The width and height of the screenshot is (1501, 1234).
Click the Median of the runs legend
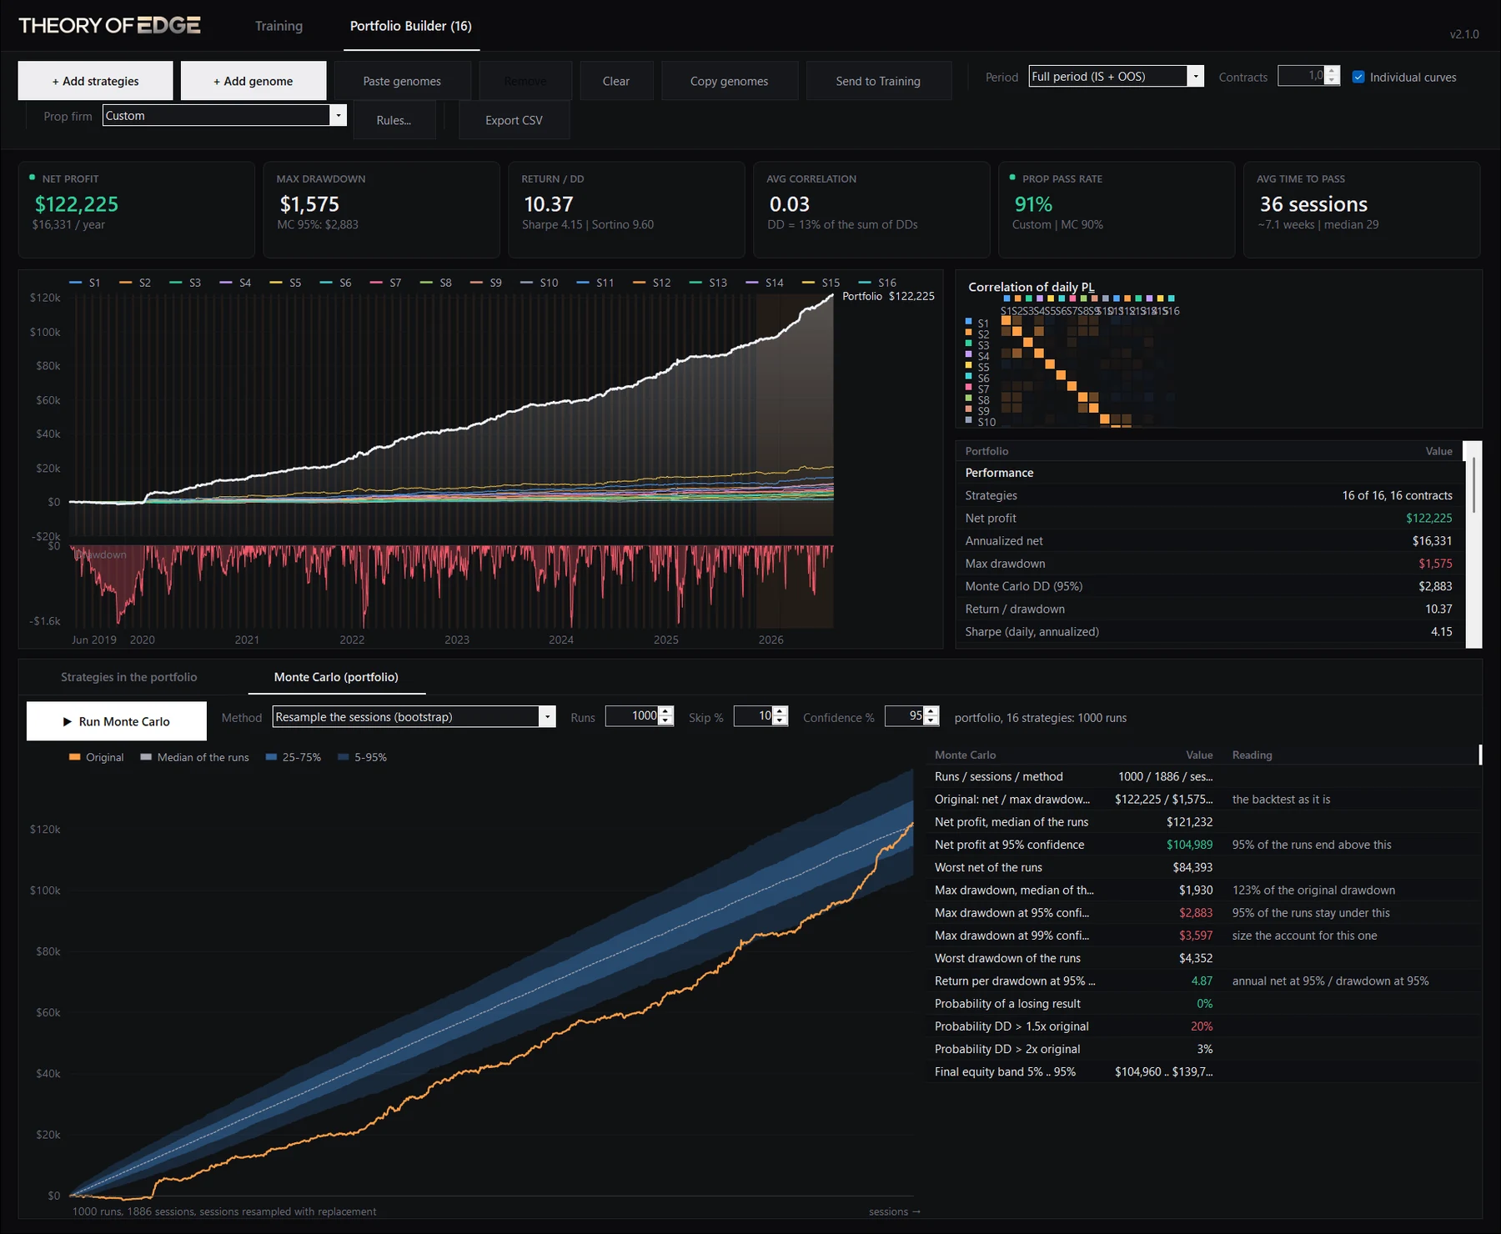click(194, 757)
